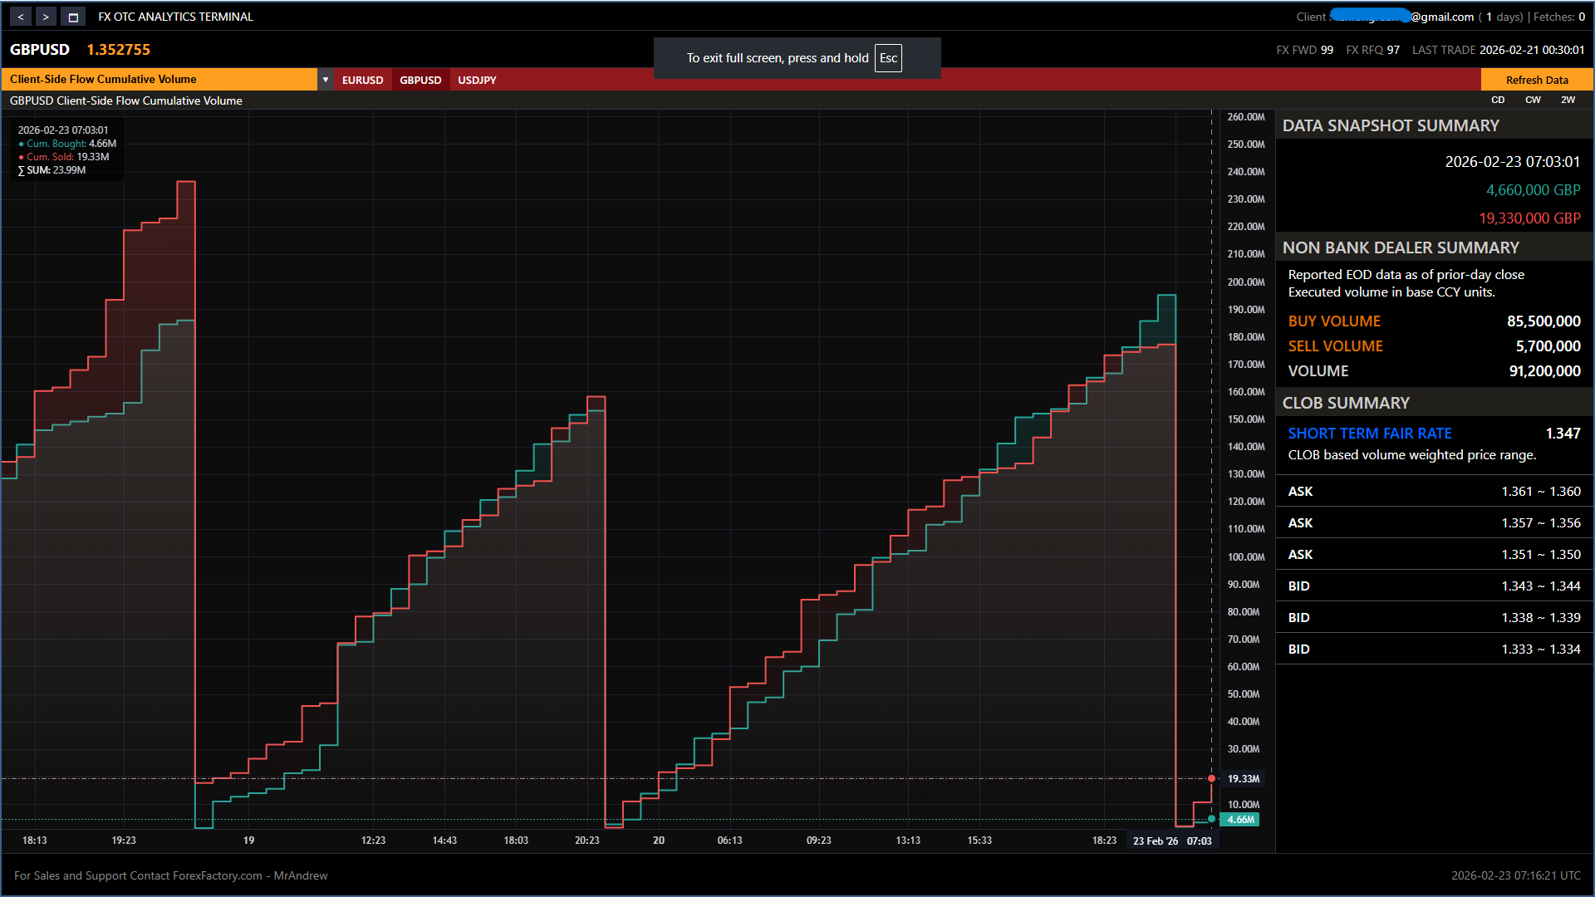
Task: Select the CW time range toggle
Action: [x=1533, y=100]
